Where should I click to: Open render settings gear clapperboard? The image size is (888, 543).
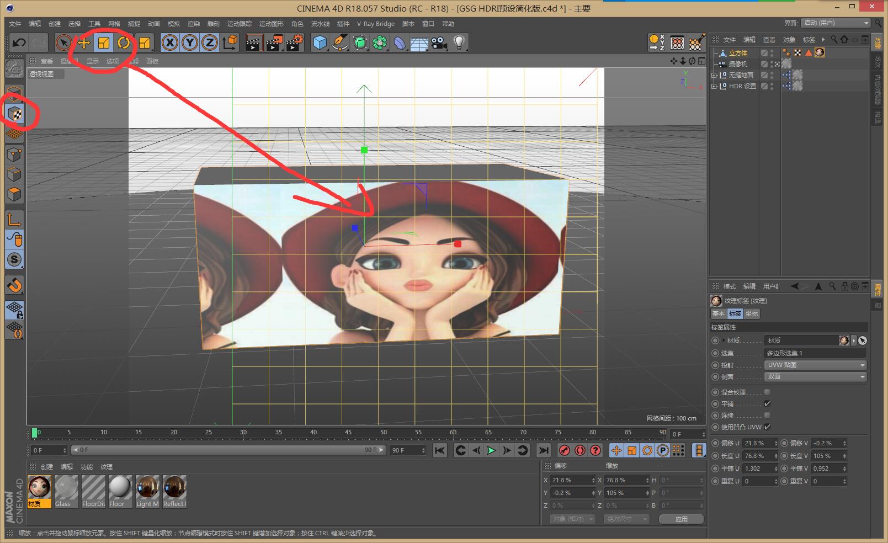294,42
